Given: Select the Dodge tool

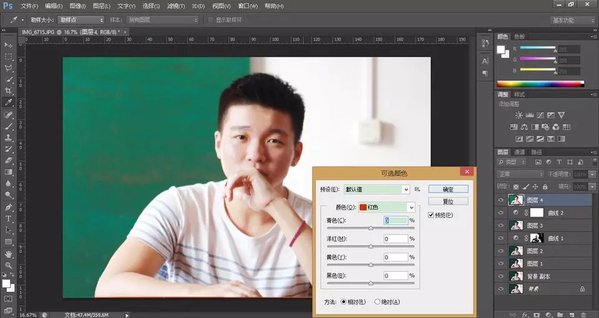Looking at the screenshot, I should (8, 195).
